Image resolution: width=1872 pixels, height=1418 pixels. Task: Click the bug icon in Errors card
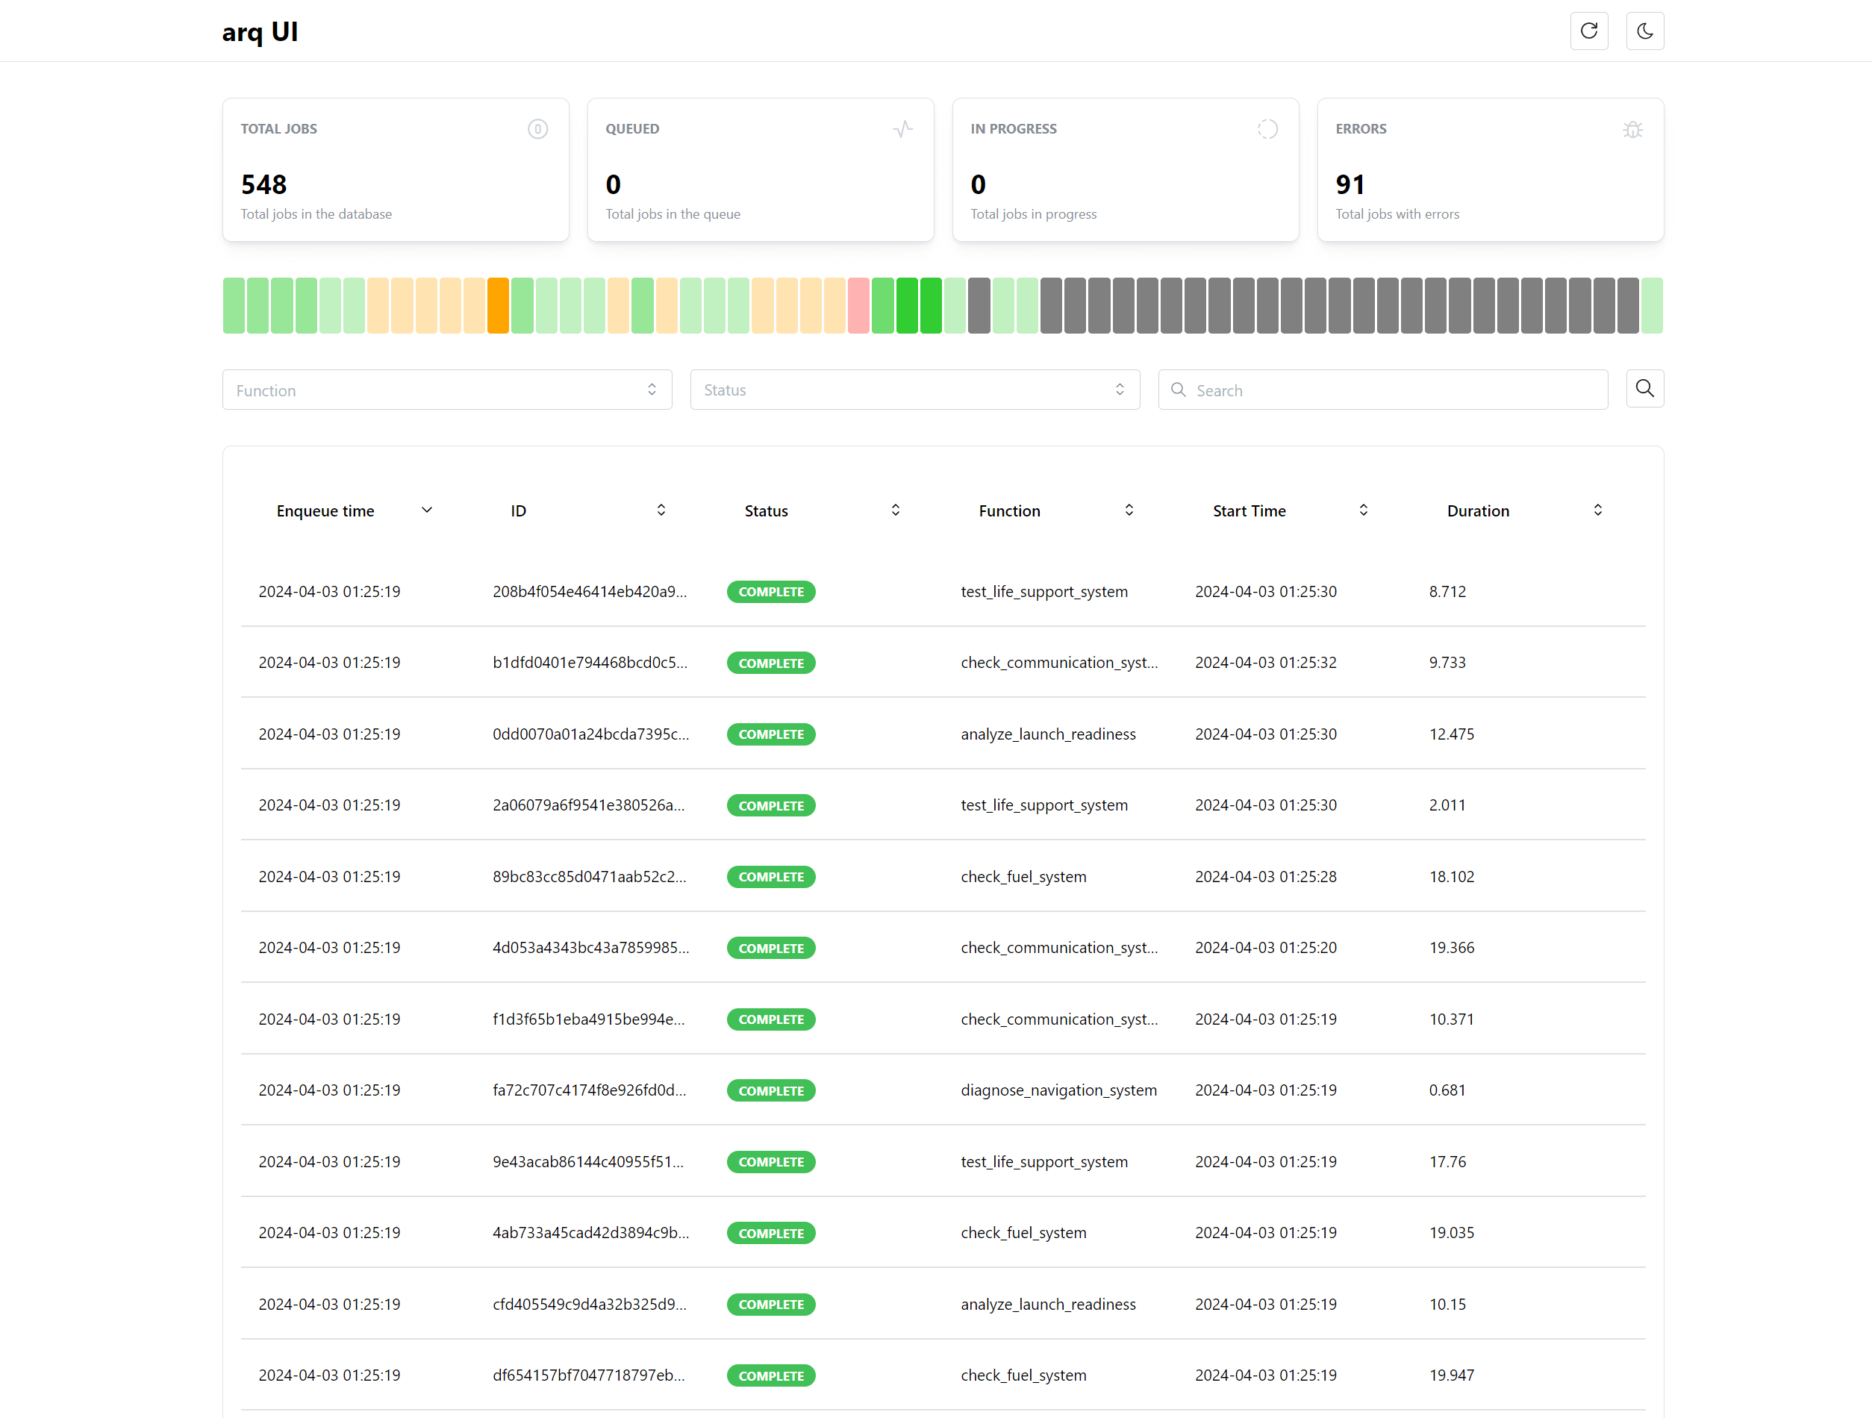pos(1632,129)
